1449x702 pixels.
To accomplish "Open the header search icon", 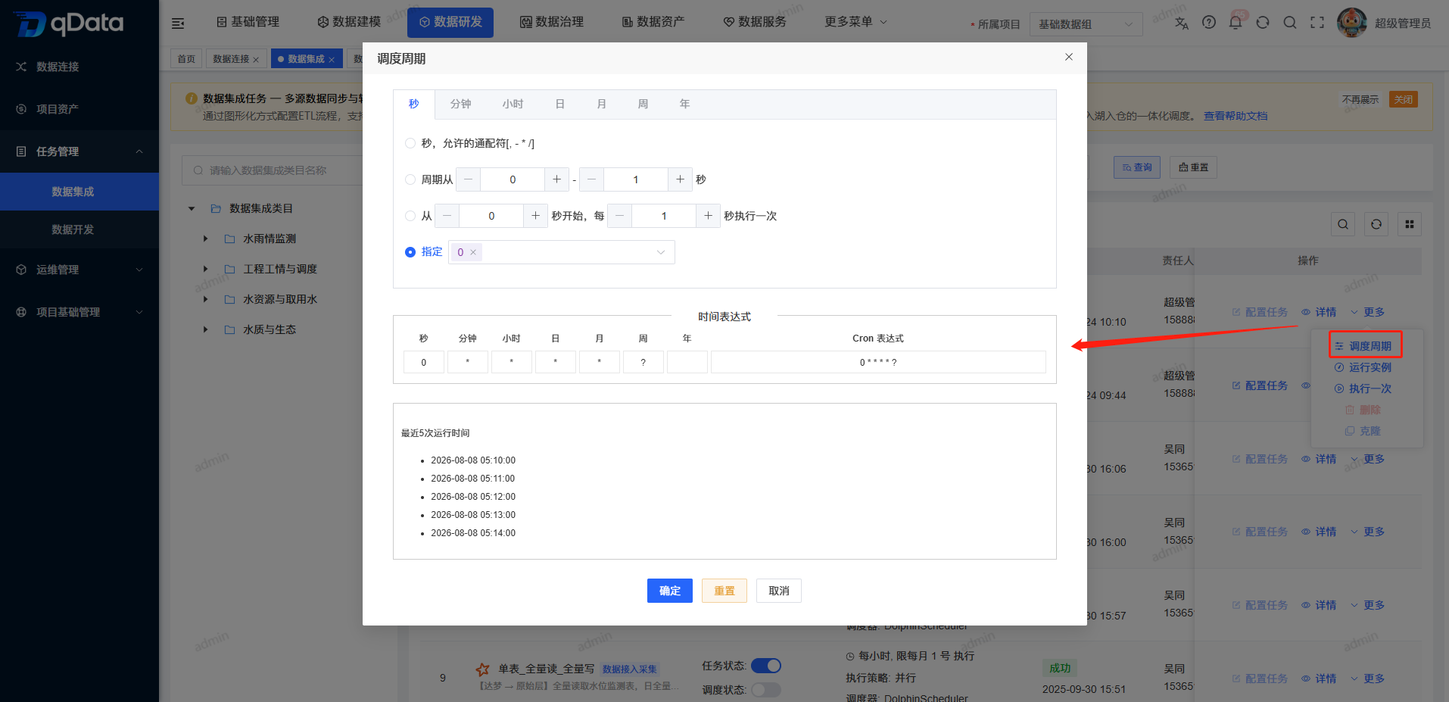I will click(1290, 23).
